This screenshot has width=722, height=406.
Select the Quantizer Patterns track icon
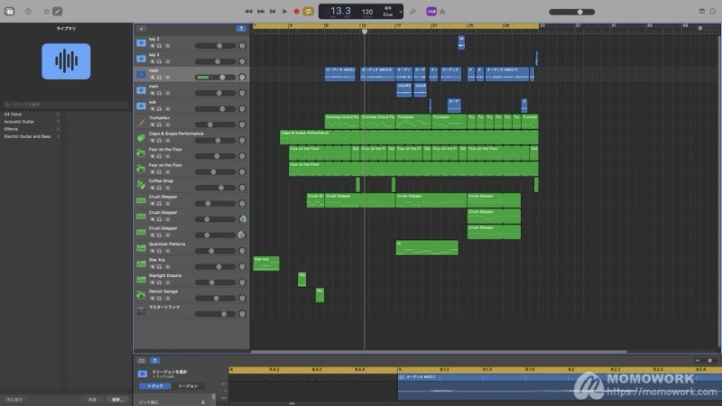coord(142,248)
